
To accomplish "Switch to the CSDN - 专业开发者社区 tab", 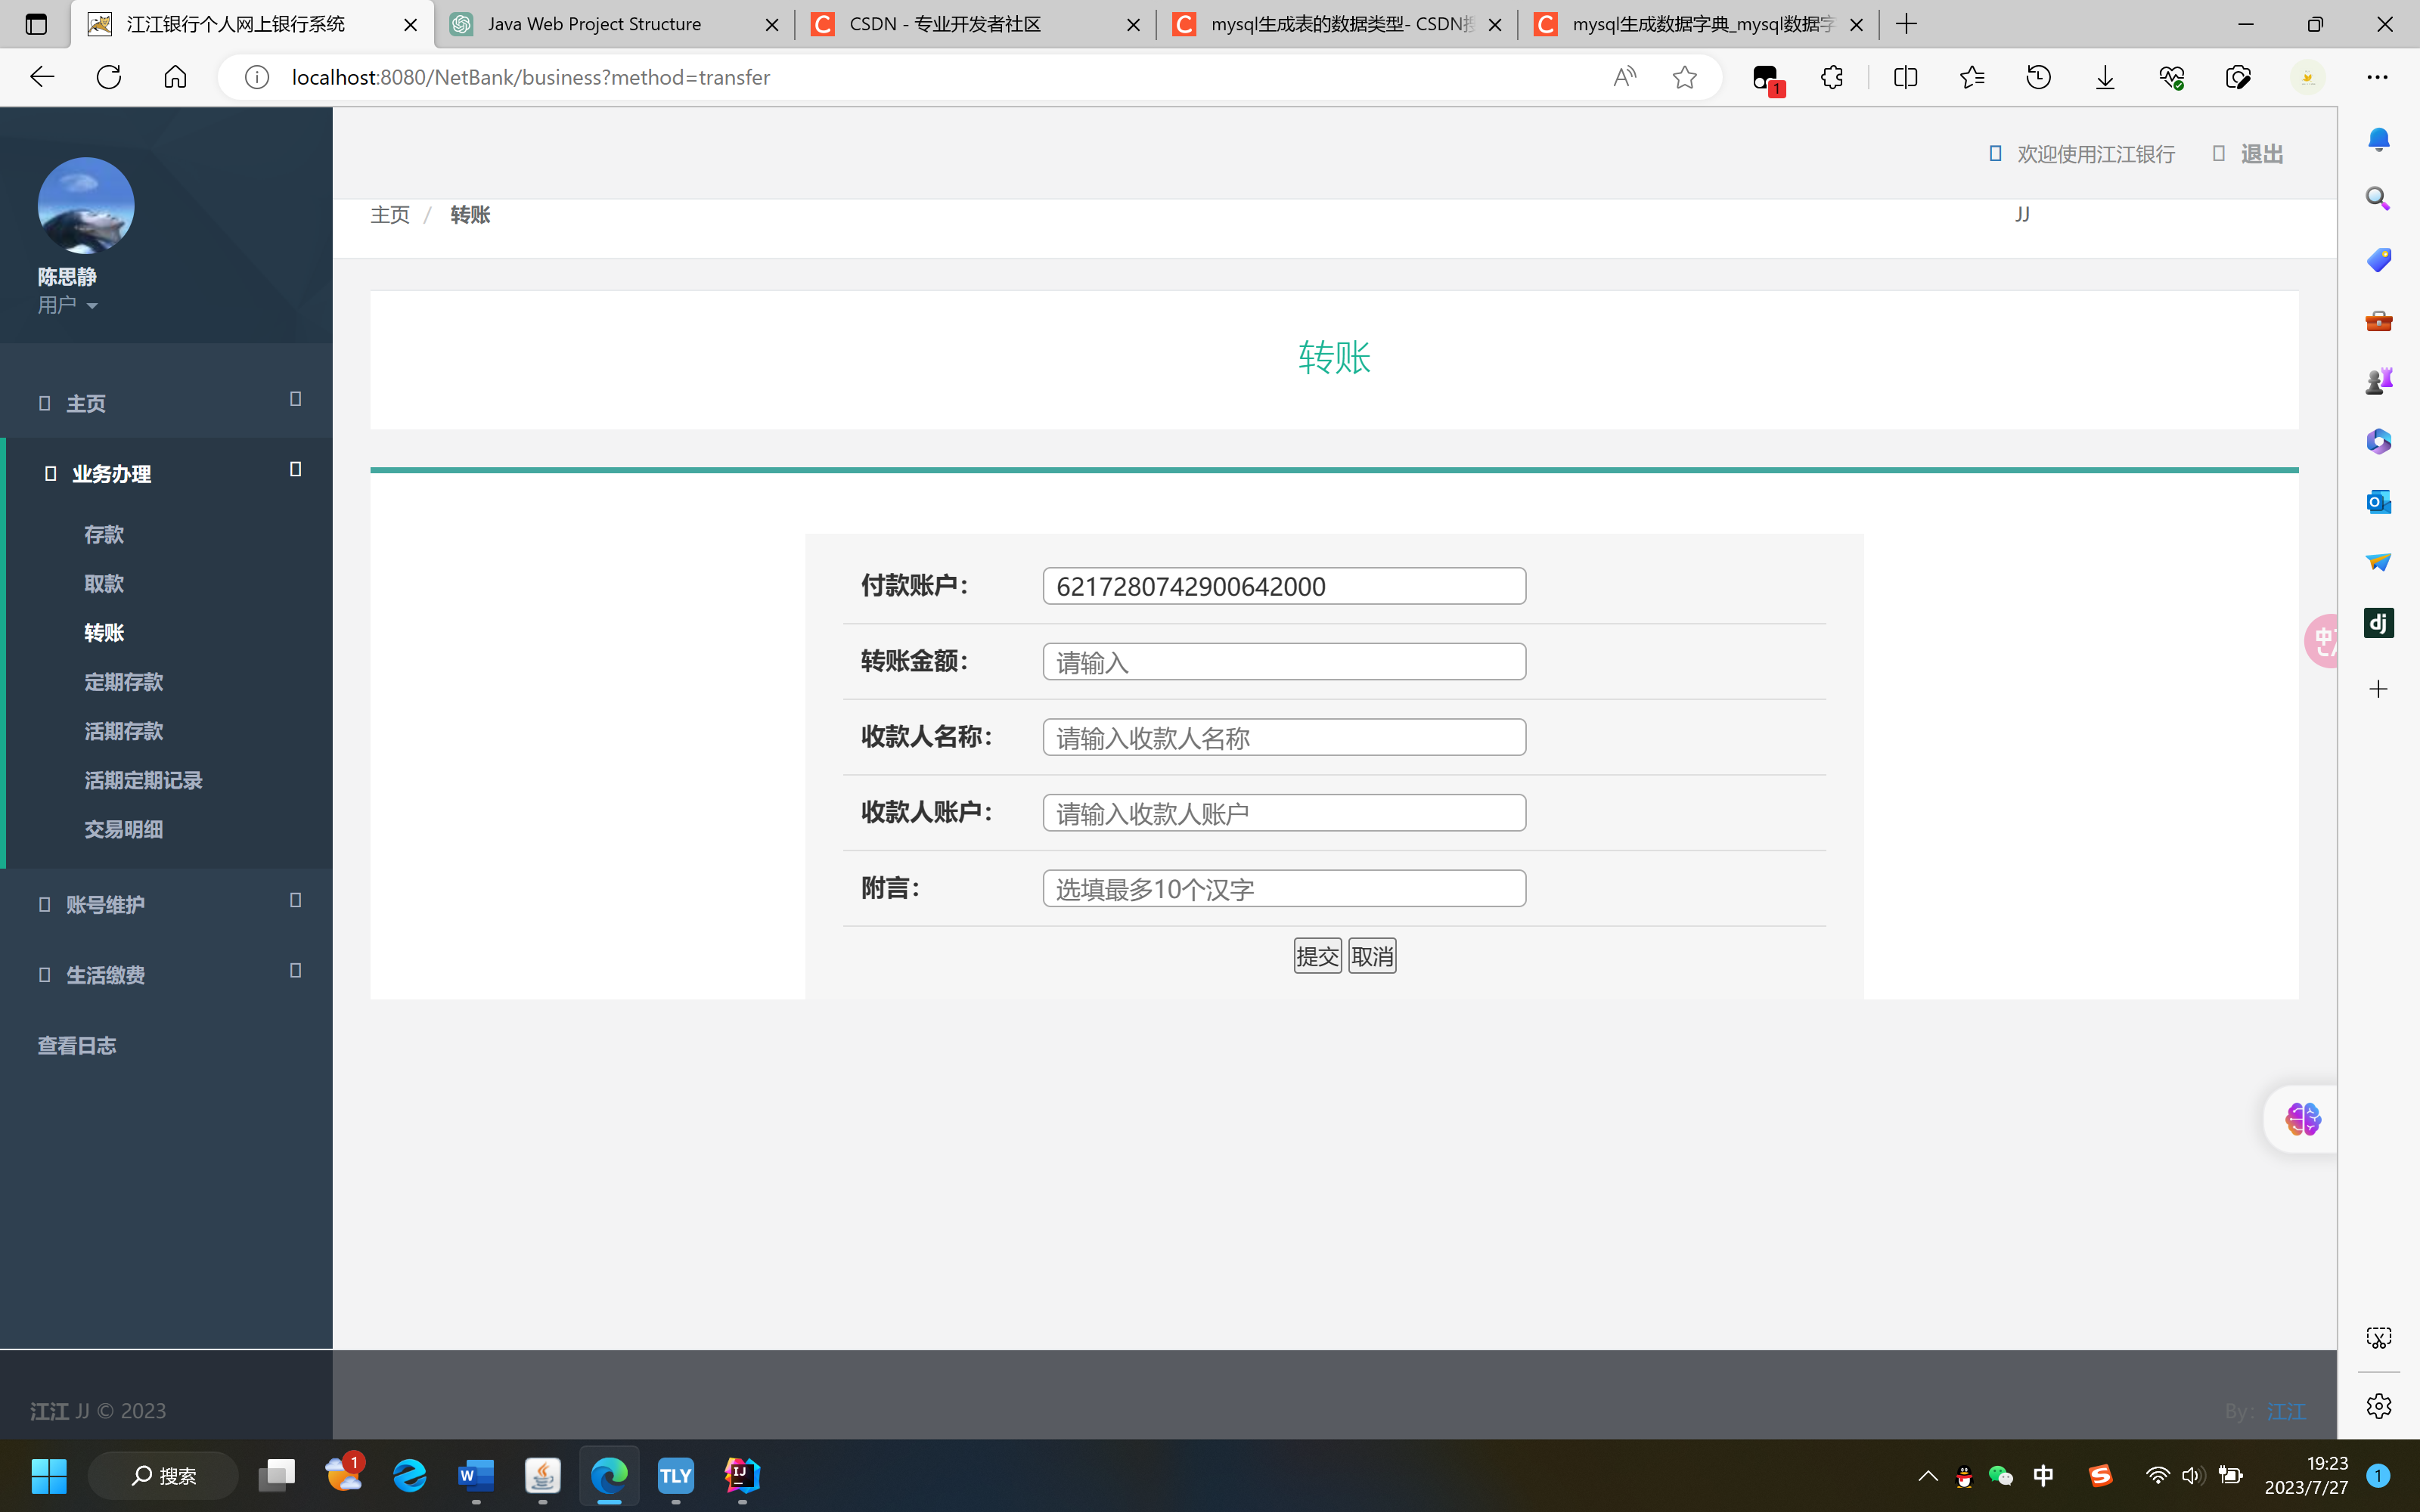I will [944, 24].
